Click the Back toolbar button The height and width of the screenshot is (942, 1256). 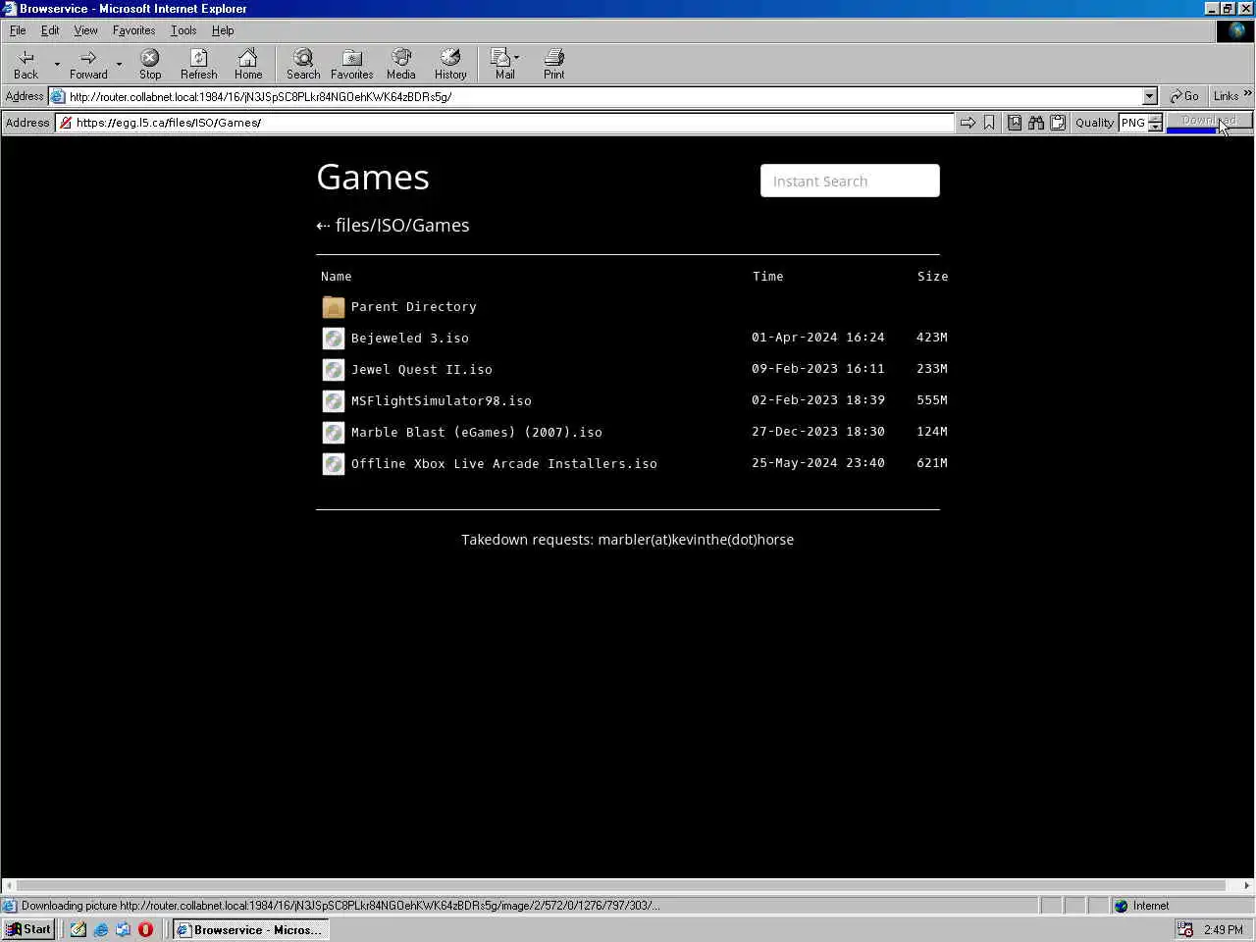26,64
